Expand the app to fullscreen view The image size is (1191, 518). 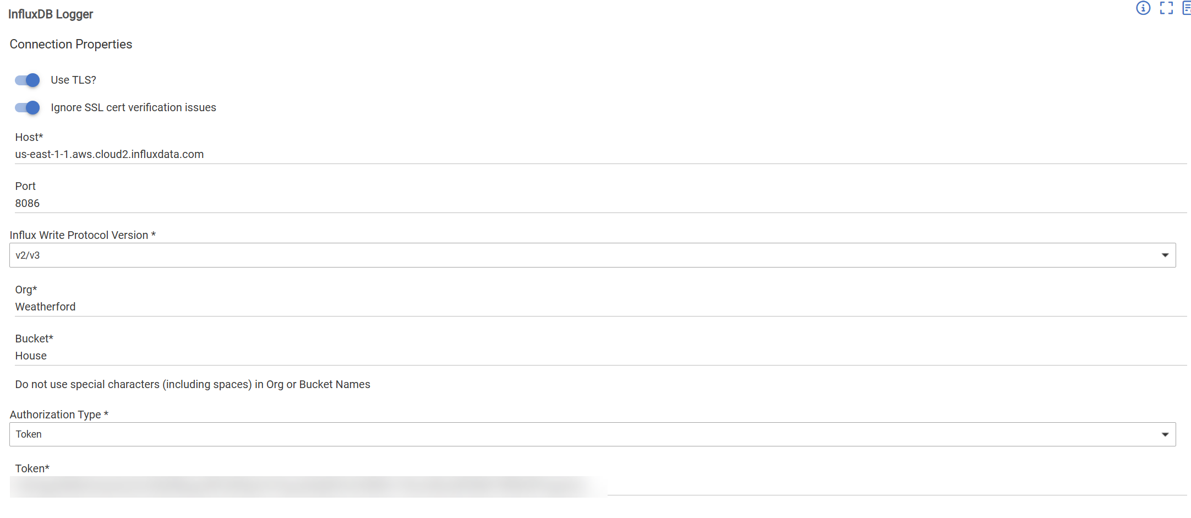[1166, 8]
